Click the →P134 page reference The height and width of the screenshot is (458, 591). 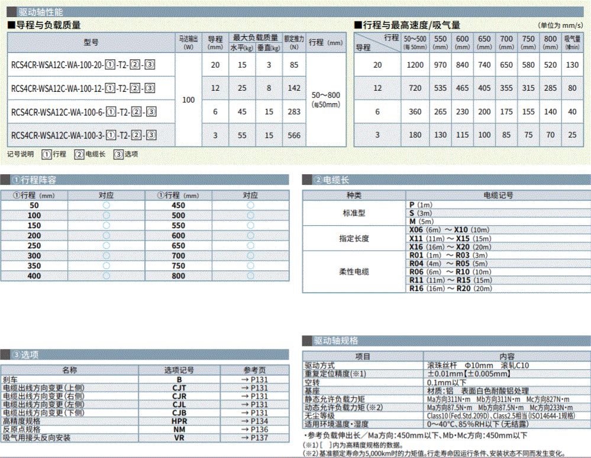[x=255, y=421]
